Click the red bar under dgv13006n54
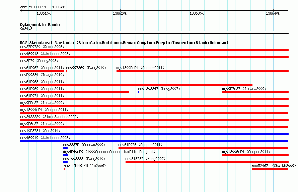This screenshot has height=192, width=298. (255, 155)
